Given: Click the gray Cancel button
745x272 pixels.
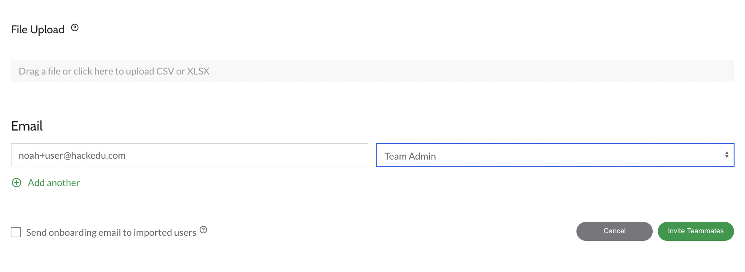Looking at the screenshot, I should point(614,231).
